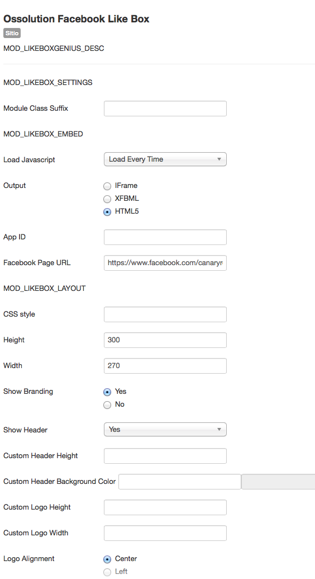Screen dimensions: 315x579
Task: Click the Module Class Suffix field
Action: coord(165,109)
